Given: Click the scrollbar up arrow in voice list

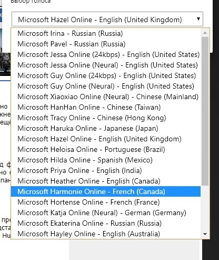Looking at the screenshot, I should (x=205, y=33).
